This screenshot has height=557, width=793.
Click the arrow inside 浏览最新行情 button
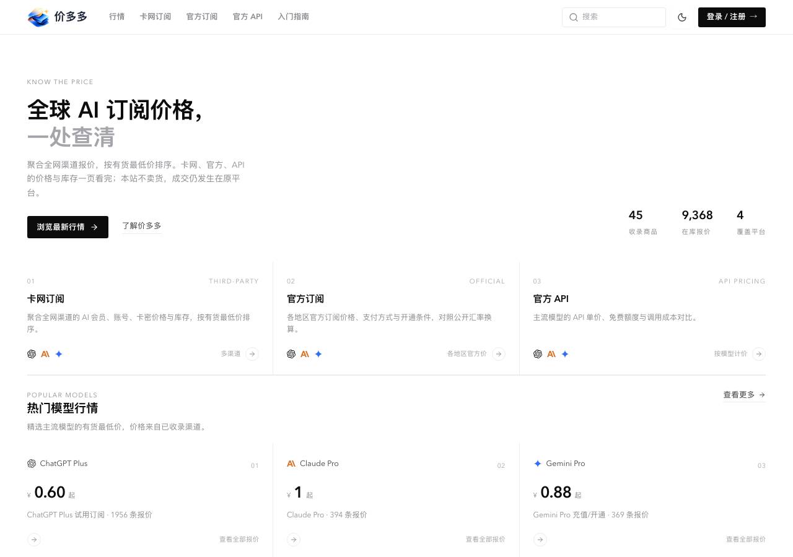coord(94,227)
